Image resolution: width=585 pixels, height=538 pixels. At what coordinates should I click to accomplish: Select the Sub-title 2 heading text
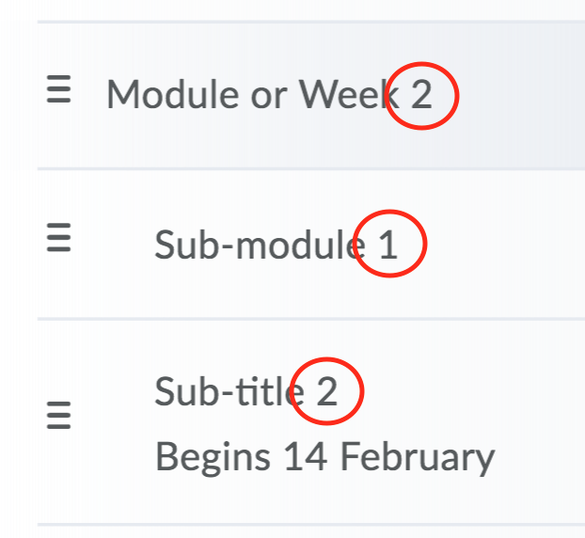coord(245,391)
